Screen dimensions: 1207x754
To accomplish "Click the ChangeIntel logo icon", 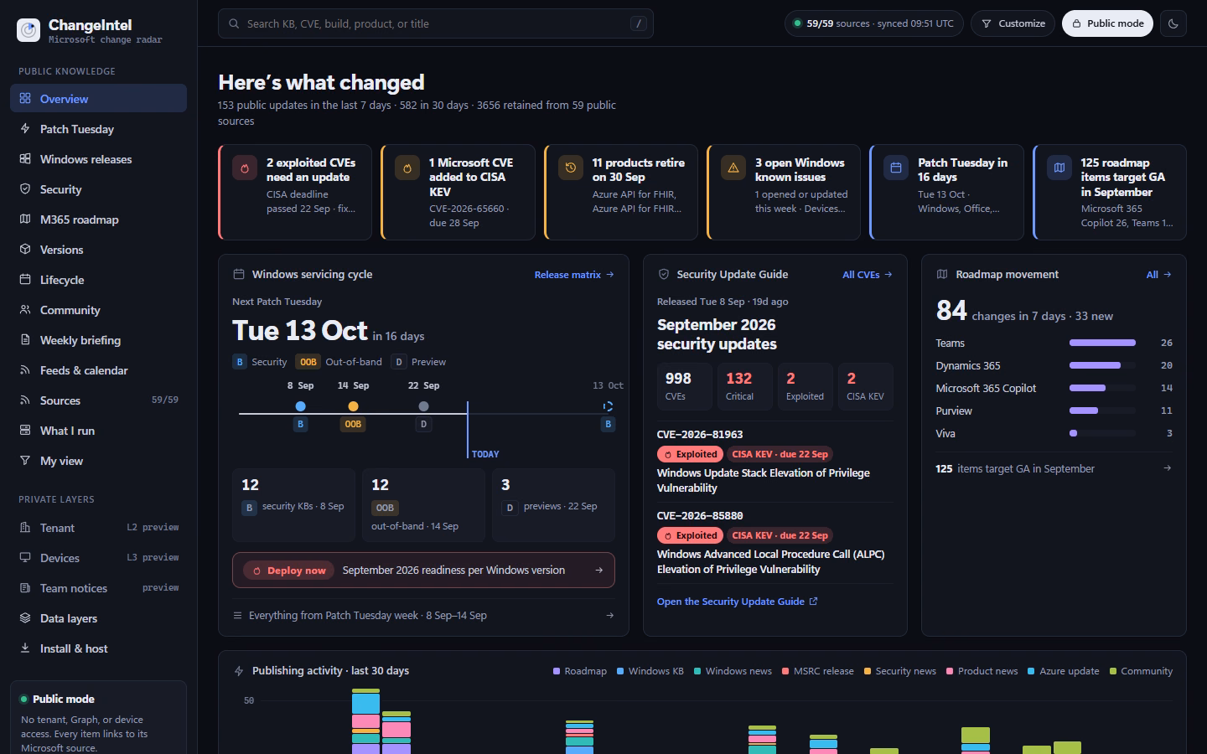I will [x=28, y=30].
